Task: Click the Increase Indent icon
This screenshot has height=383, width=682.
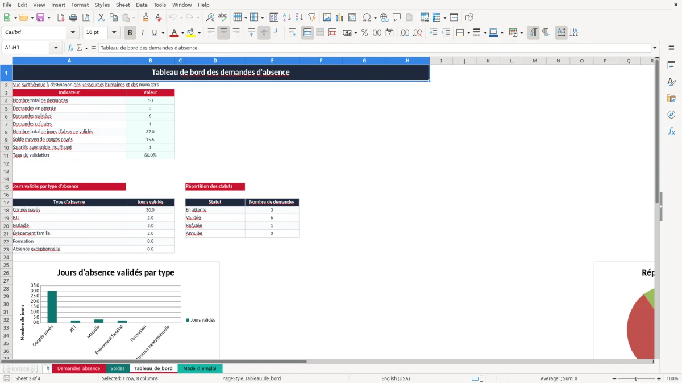Action: click(x=433, y=33)
